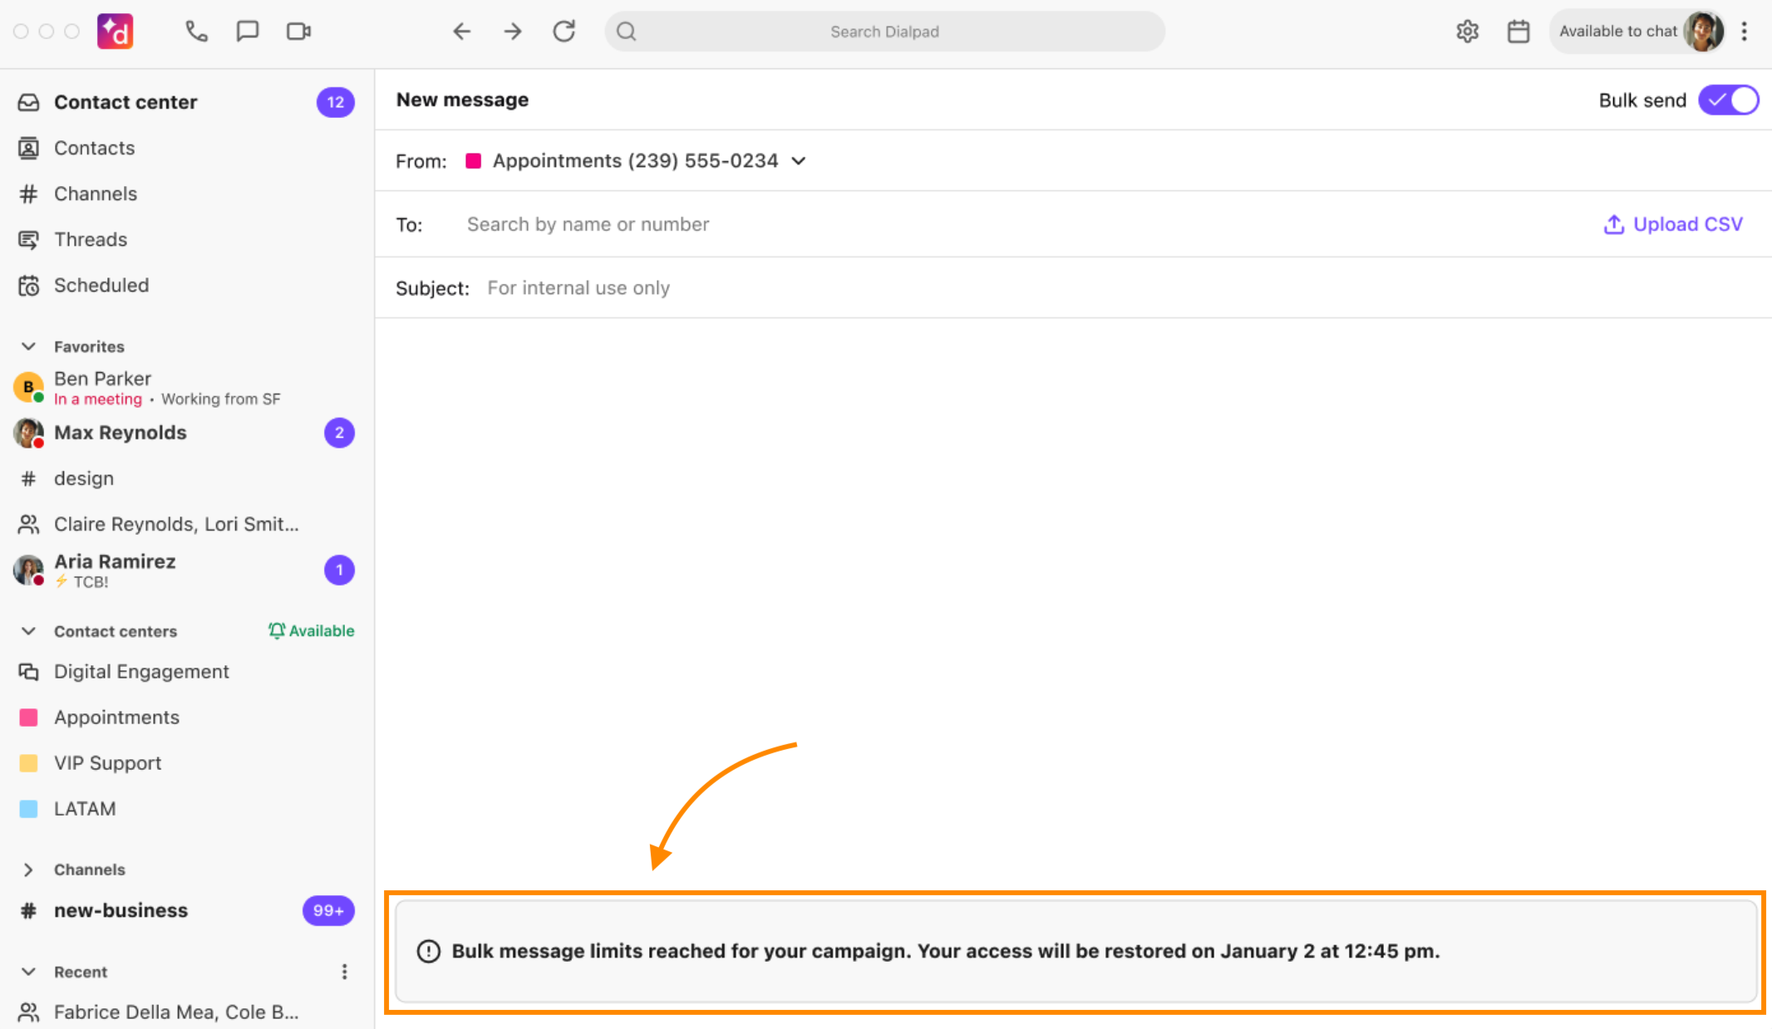Collapse the Favorites section
This screenshot has width=1772, height=1029.
29,346
